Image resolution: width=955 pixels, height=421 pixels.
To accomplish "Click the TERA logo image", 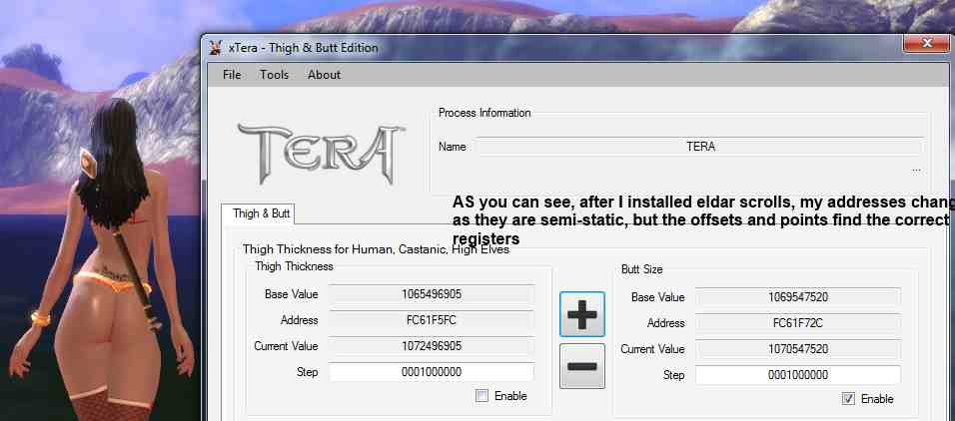I will click(319, 153).
